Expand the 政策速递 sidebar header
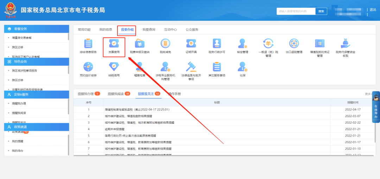Viewport: 380px width, 179px height. coord(36,127)
